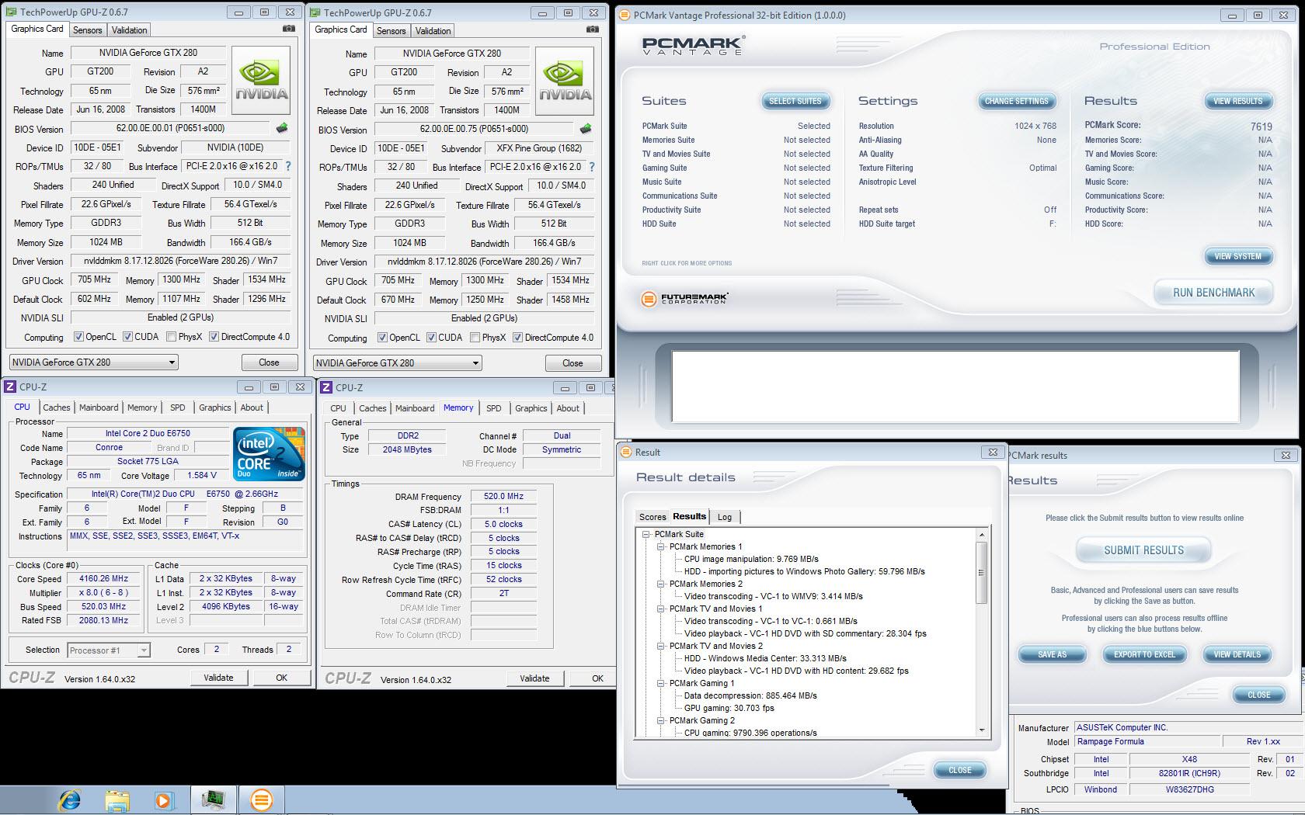Click Select Suites button
The image size is (1305, 815).
[795, 101]
